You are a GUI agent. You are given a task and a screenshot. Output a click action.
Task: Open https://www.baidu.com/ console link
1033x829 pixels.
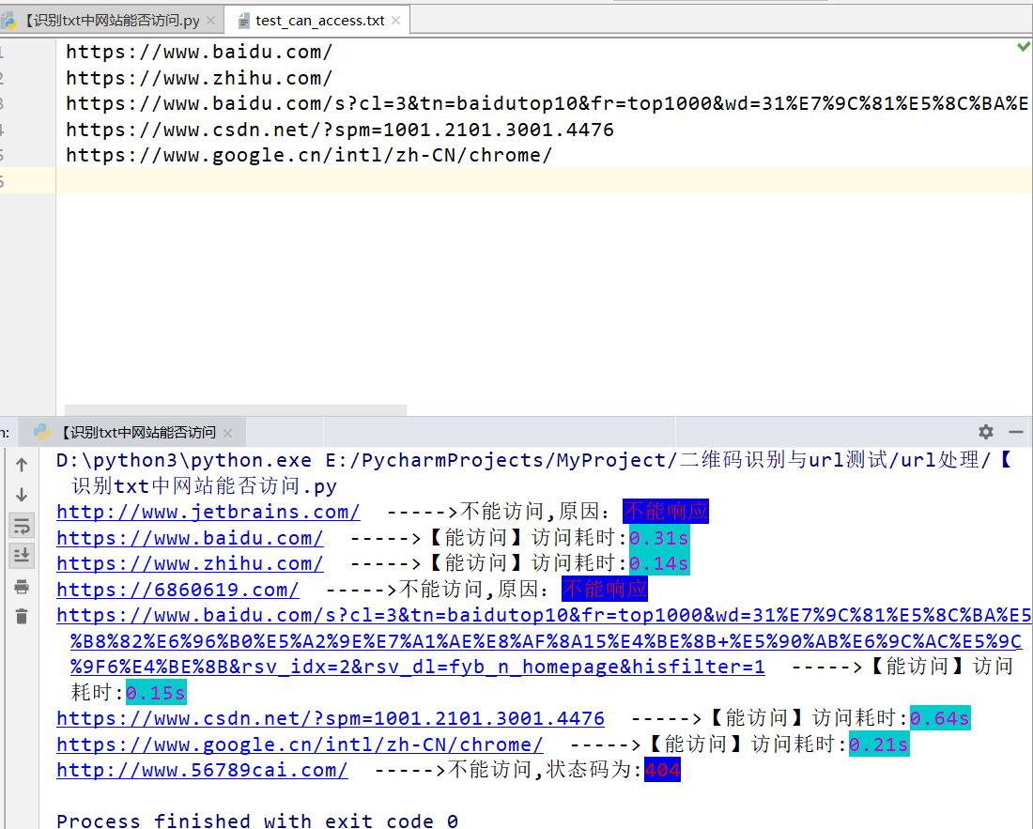(190, 538)
